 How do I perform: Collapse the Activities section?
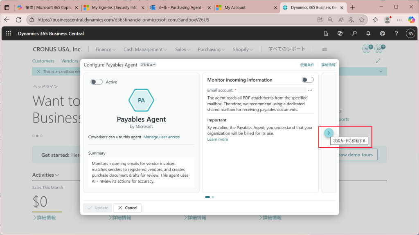pyautogui.click(x=46, y=175)
